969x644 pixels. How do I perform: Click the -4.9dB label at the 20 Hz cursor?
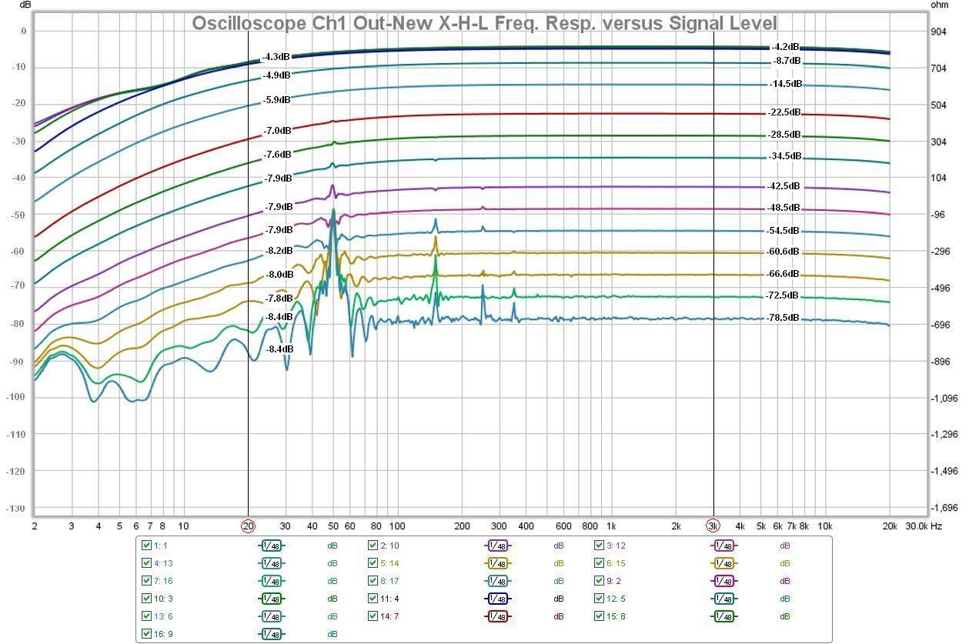276,75
